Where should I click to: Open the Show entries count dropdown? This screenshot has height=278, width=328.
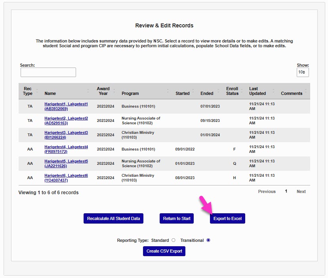303,72
